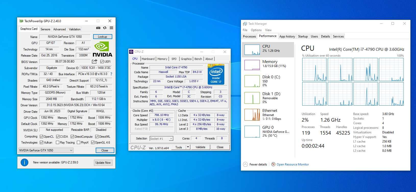This screenshot has width=416, height=192.
Task: Select Disk 1 (D:) mini graph
Action: point(252,98)
